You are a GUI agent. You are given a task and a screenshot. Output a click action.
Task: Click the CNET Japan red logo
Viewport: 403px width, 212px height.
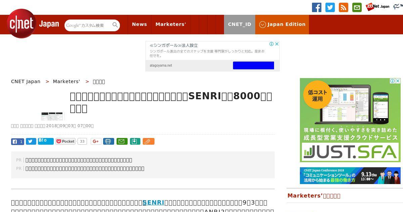(x=21, y=24)
